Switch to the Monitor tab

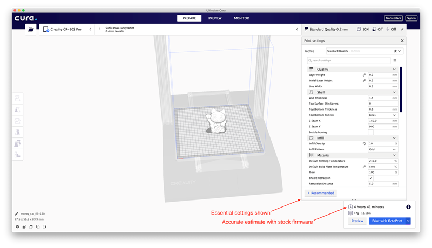[241, 18]
